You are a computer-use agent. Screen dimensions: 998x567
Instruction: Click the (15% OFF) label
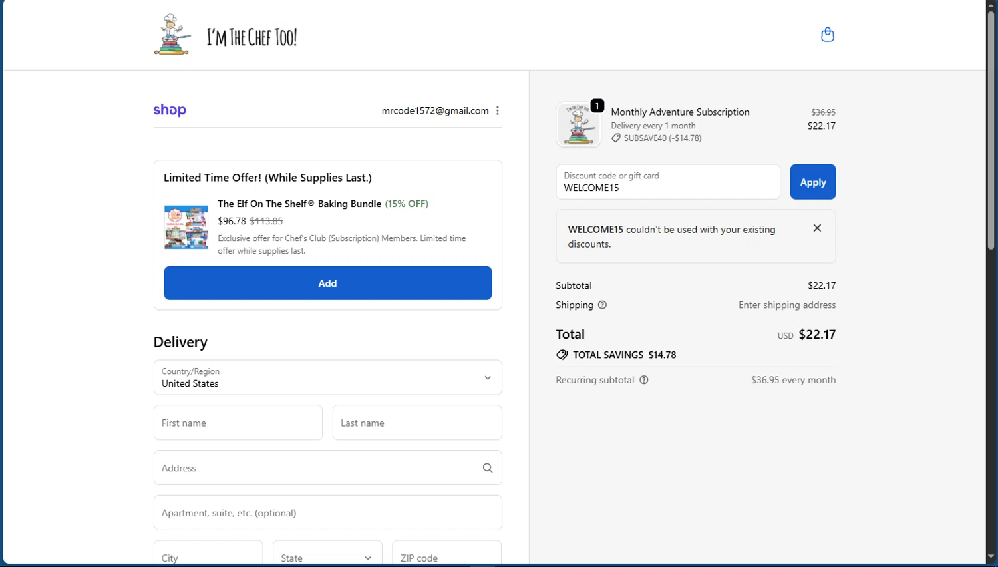pos(407,204)
